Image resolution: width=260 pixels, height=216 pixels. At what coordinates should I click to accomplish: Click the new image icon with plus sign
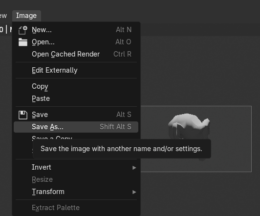22,30
